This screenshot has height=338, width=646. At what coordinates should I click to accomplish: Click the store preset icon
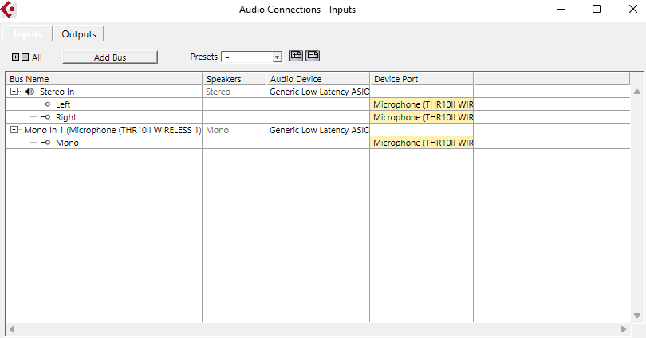point(296,56)
